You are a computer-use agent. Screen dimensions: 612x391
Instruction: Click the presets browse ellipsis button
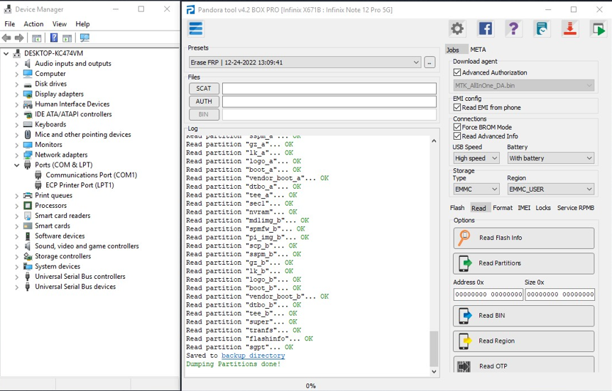pyautogui.click(x=430, y=62)
